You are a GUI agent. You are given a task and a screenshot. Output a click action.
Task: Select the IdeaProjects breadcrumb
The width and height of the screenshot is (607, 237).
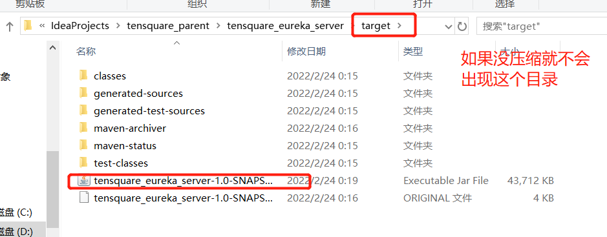coord(80,26)
